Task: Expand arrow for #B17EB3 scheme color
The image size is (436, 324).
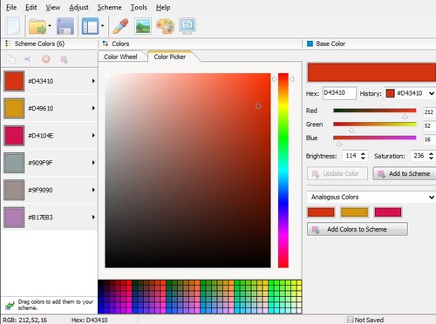Action: 93,217
